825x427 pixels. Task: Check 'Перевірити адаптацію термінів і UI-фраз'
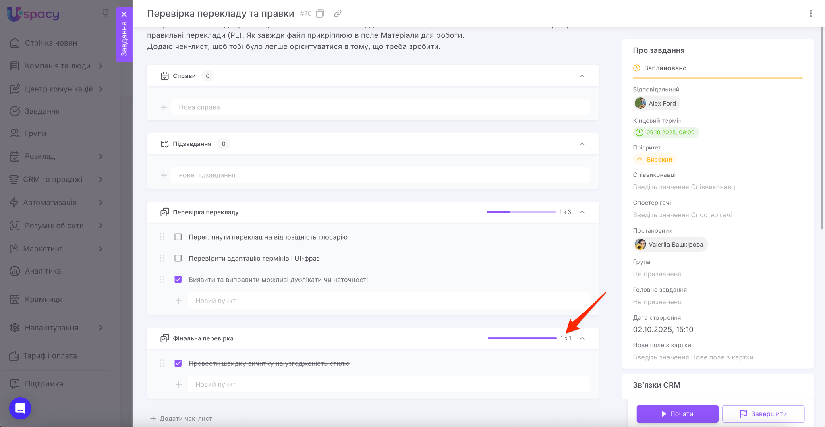click(x=178, y=258)
